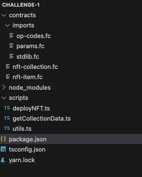
Task: Open the tsconfig.json file
Action: (x=27, y=150)
